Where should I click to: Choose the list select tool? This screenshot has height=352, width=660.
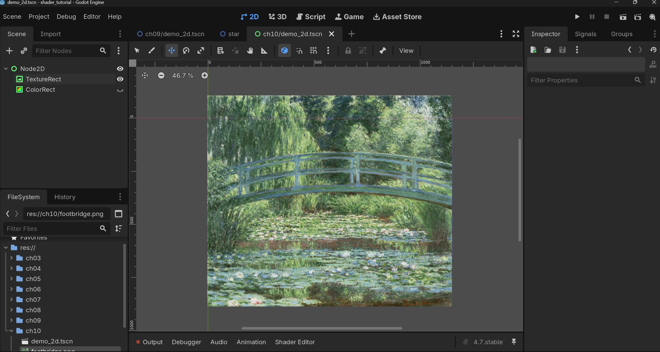pyautogui.click(x=221, y=50)
